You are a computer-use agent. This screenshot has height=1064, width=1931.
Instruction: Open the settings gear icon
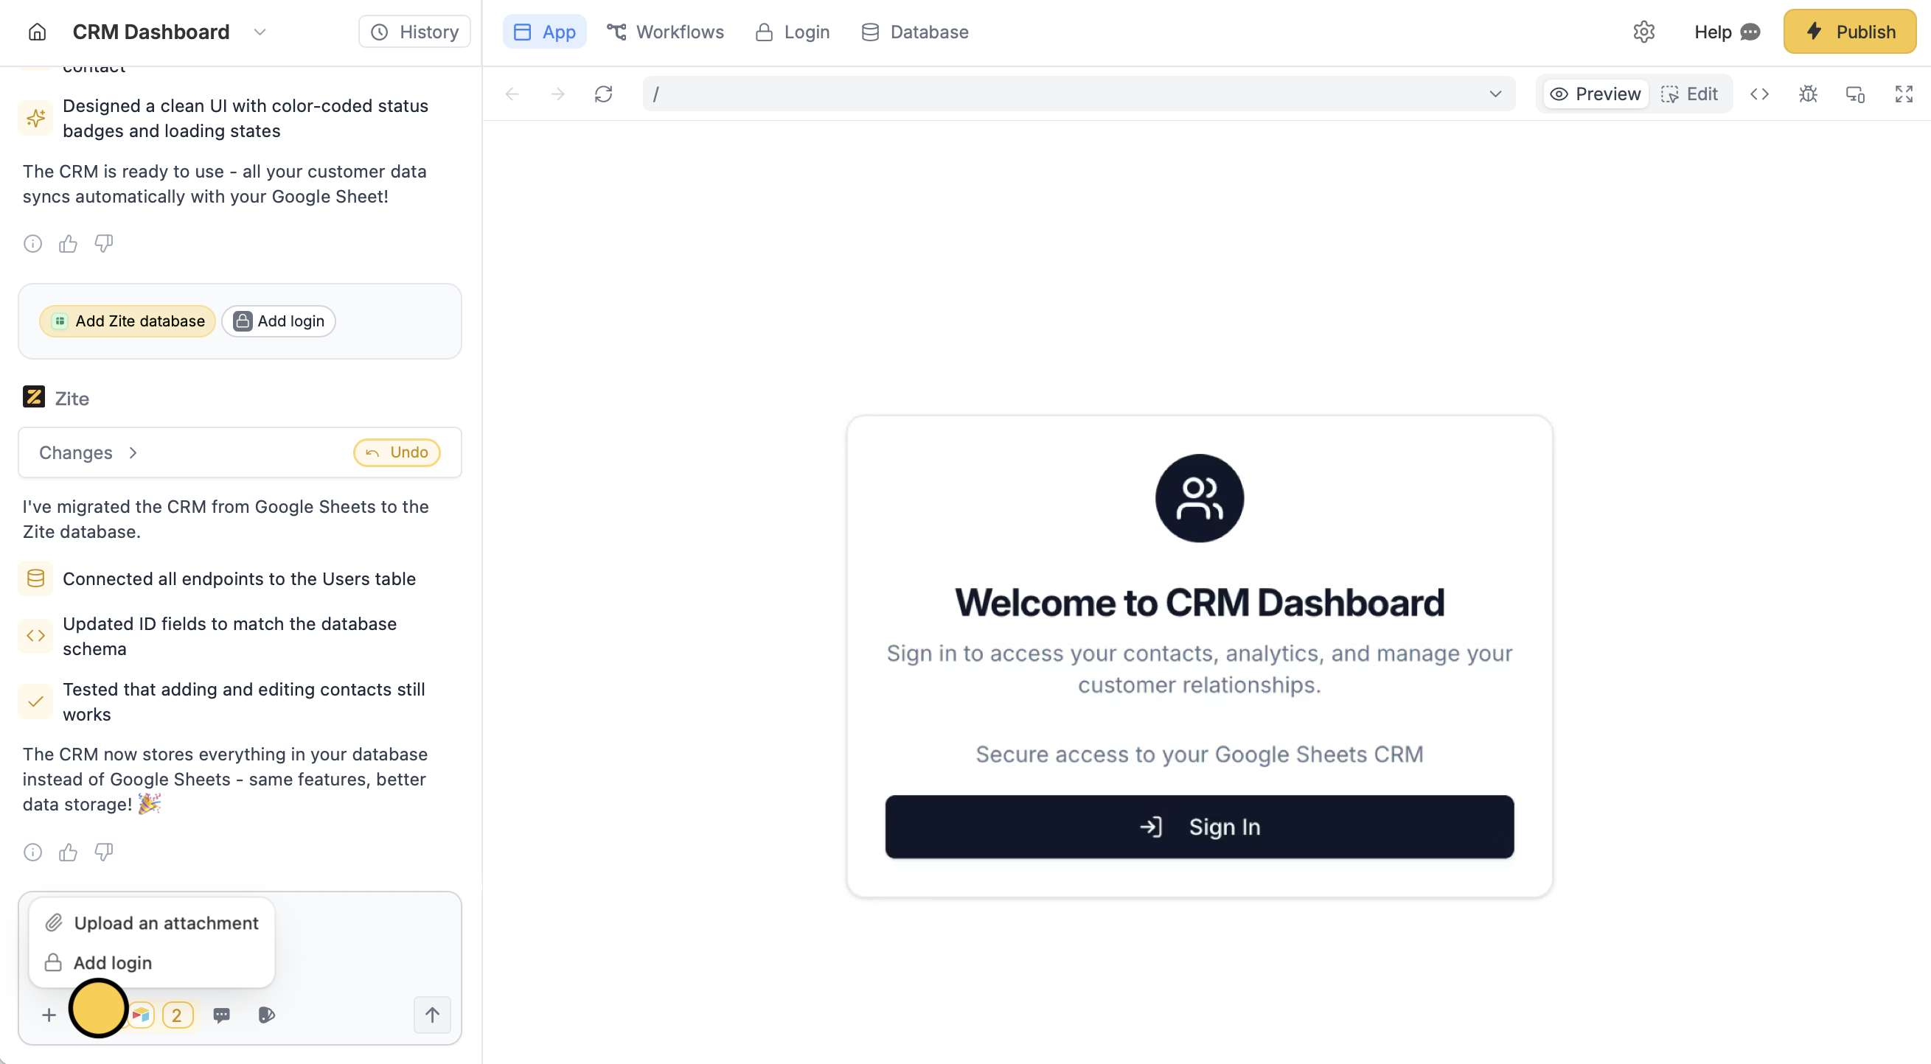1643,32
